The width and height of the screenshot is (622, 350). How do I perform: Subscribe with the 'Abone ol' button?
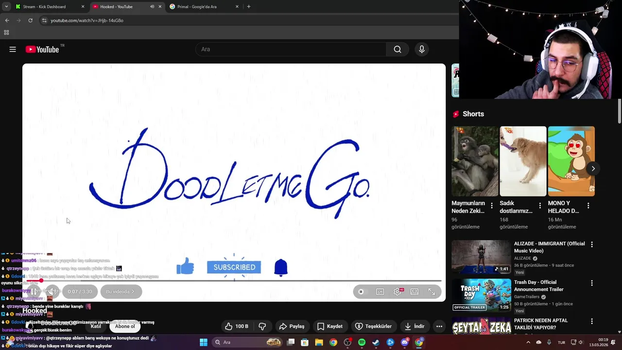tap(125, 326)
